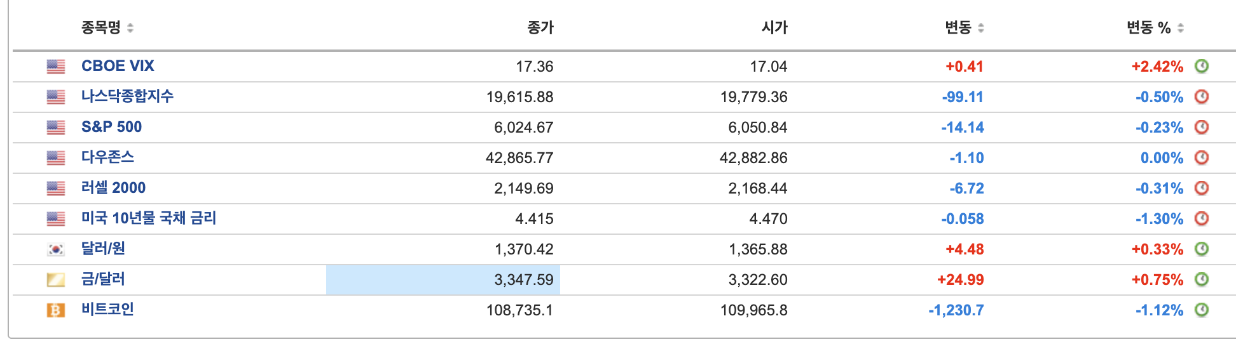Screen dimensions: 1236x349
Task: Click the 2,149.69 closing value
Action: tap(523, 188)
